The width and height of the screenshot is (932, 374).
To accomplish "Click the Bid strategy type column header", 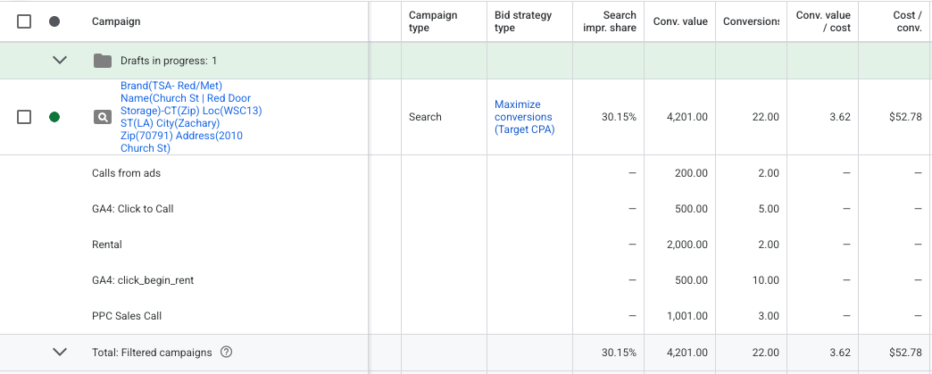I will 523,21.
